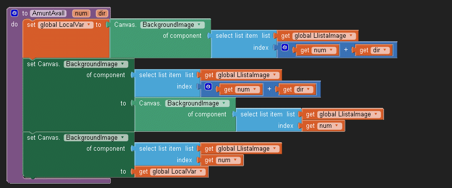This screenshot has width=452, height=188.
Task: Open get num dropdown in first setter's addition block
Action: [x=248, y=90]
